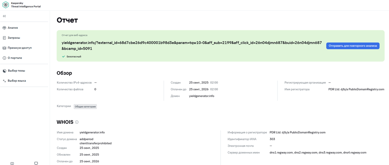
Task: Click the dns1.regway.com name servers value
Action: click(x=318, y=152)
